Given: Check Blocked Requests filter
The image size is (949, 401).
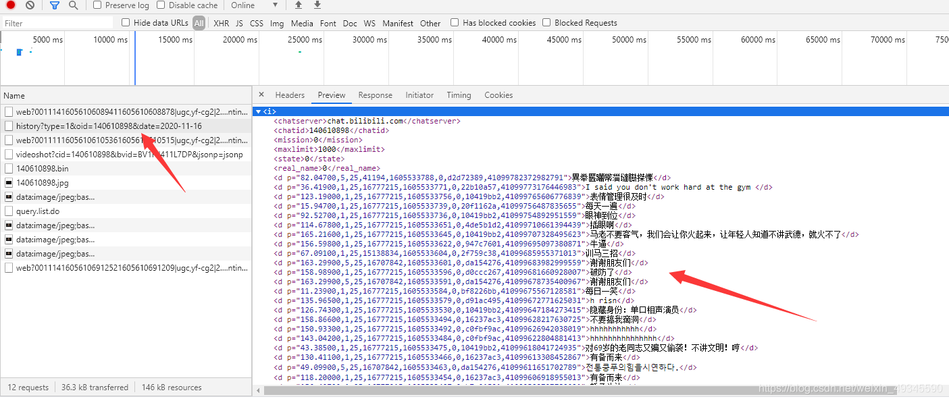Looking at the screenshot, I should [546, 22].
